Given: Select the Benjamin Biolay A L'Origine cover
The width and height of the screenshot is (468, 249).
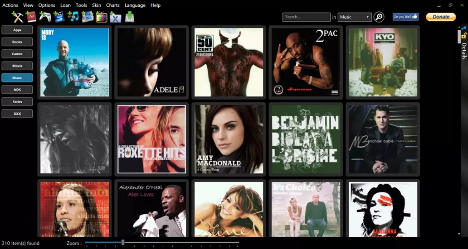Looking at the screenshot, I should [x=306, y=139].
